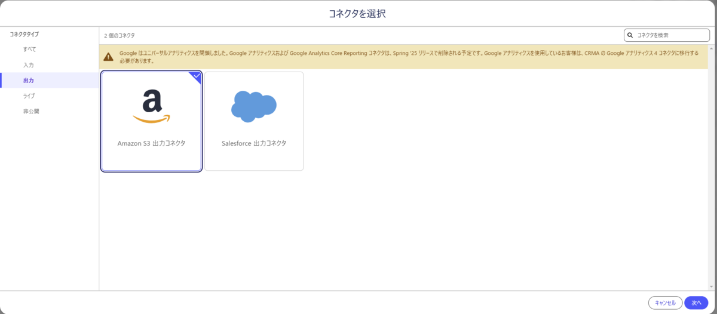Viewport: 717px width, 314px height.
Task: Select the 非公開 connector type
Action: coord(49,111)
